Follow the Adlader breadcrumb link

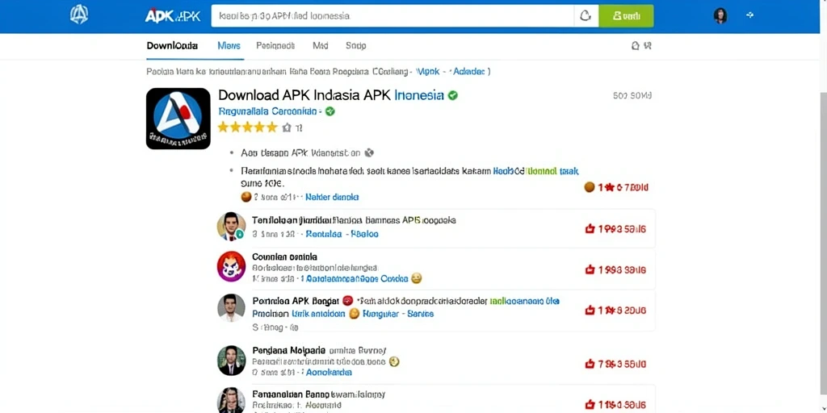[x=469, y=71]
